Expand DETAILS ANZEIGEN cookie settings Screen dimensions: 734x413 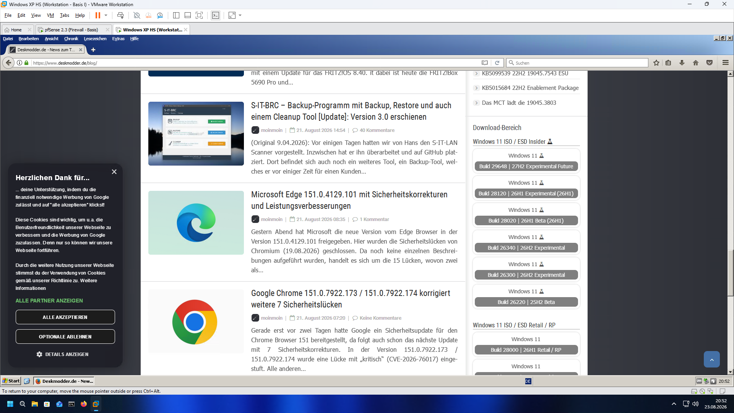point(63,354)
